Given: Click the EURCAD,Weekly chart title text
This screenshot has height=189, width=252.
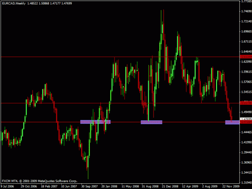Looking at the screenshot, I should pos(14,3).
